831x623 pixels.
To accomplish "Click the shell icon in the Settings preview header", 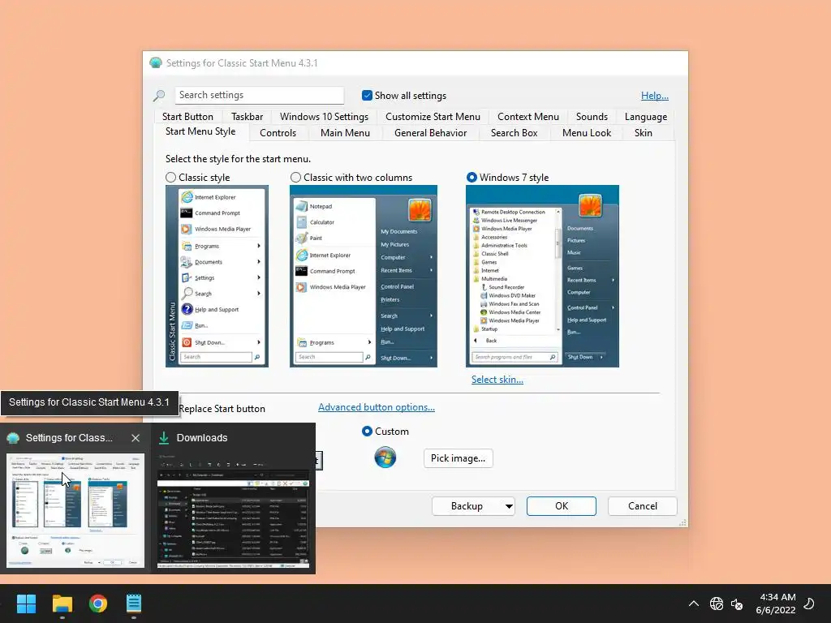I will pyautogui.click(x=13, y=437).
